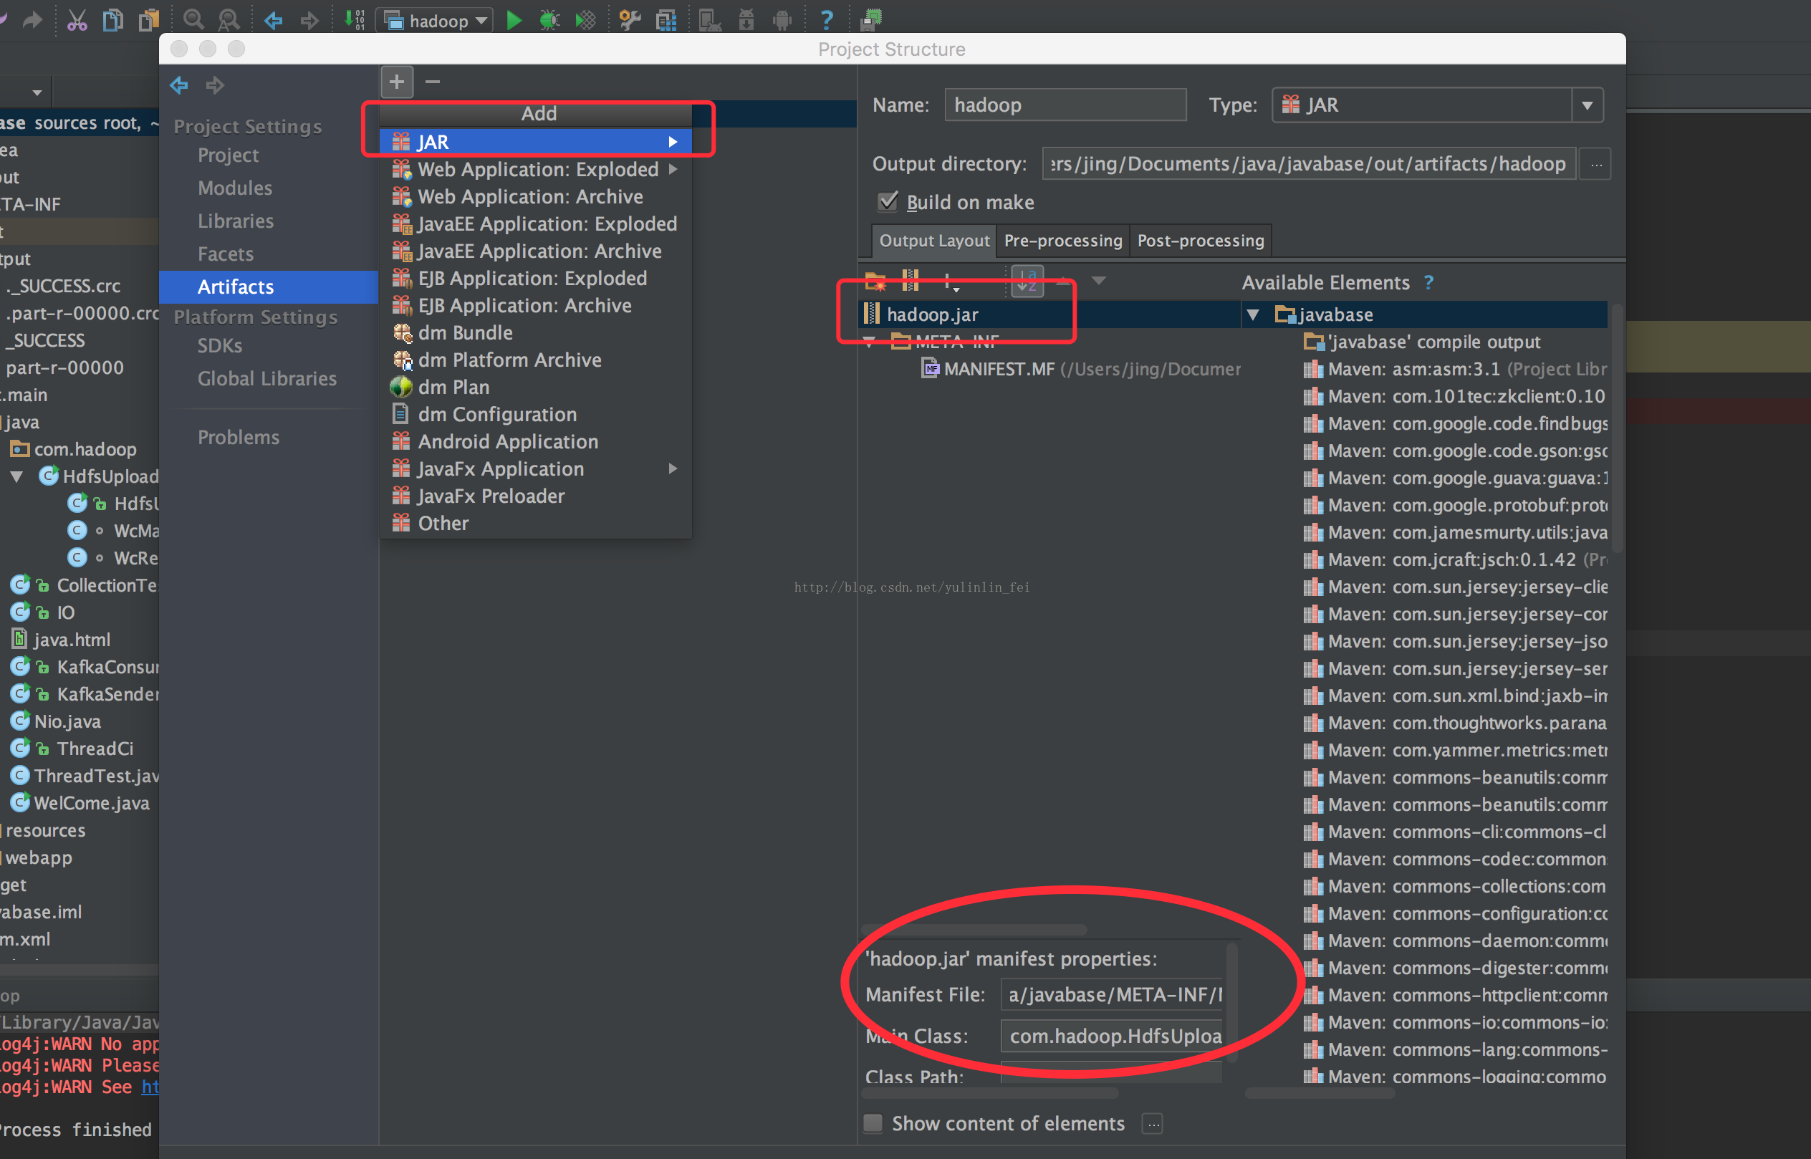This screenshot has width=1811, height=1159.
Task: Toggle sort elements alphabetically a-z button
Action: tap(1027, 282)
